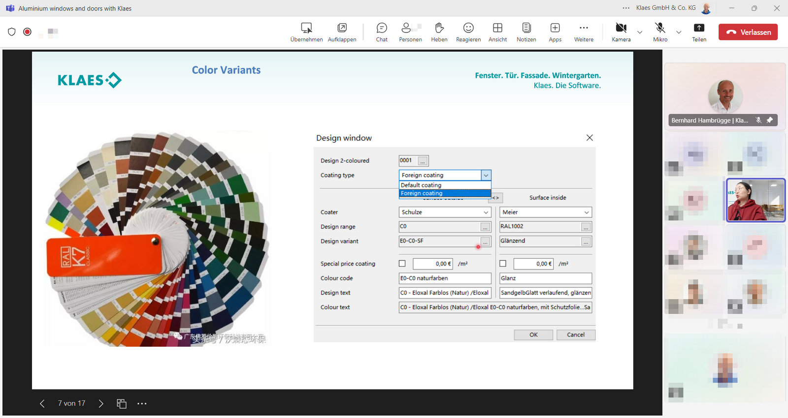Raise hand with Heben icon
This screenshot has height=418, width=788.
(x=439, y=32)
